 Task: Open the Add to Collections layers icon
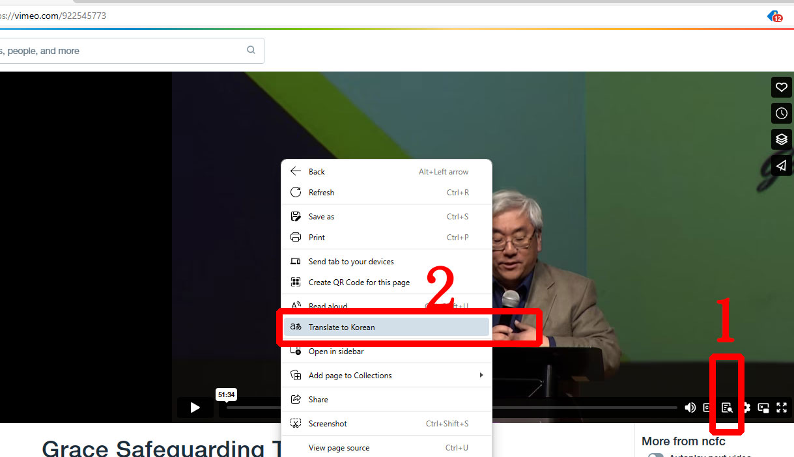(782, 139)
